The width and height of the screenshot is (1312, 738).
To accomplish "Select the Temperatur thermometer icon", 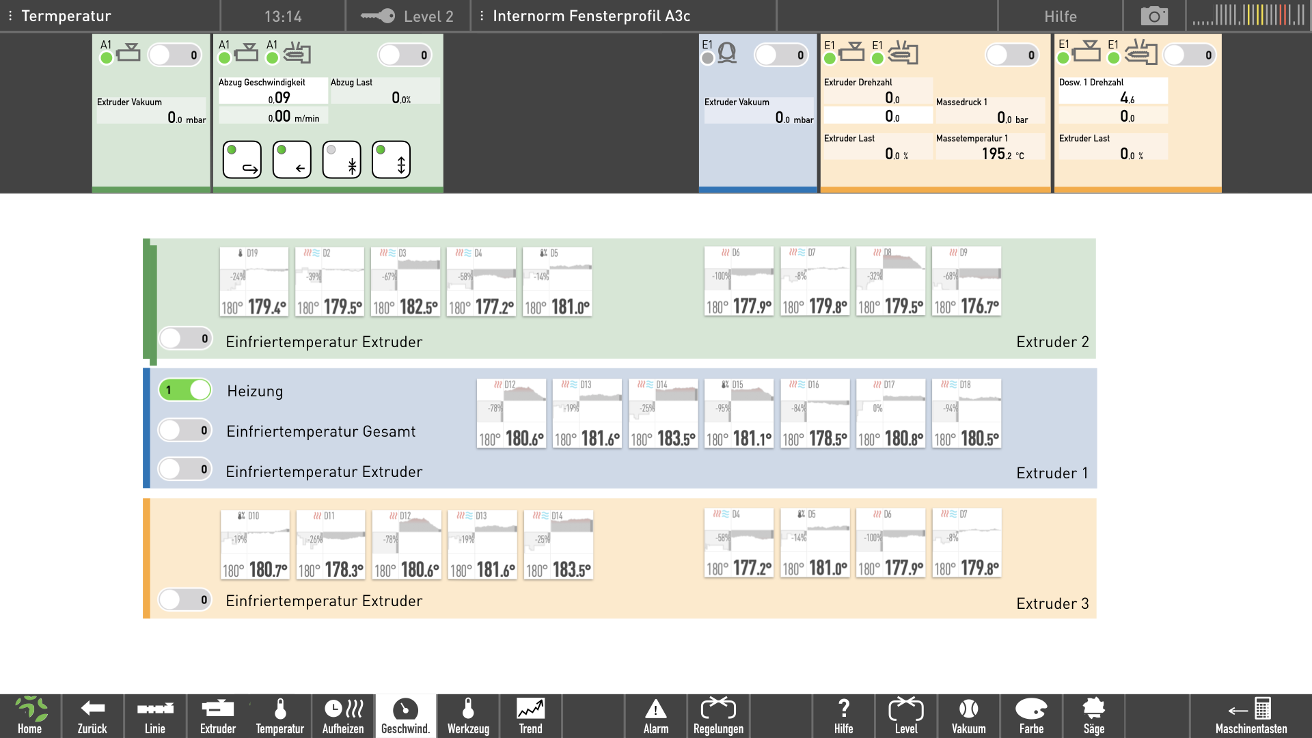I will pyautogui.click(x=280, y=716).
